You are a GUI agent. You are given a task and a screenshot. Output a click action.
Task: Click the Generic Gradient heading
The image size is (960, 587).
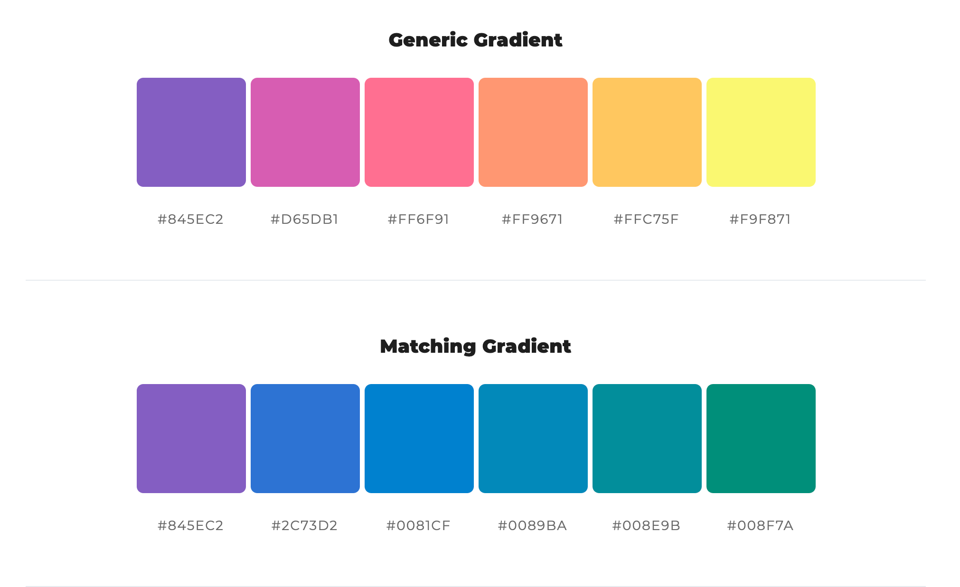pyautogui.click(x=475, y=40)
